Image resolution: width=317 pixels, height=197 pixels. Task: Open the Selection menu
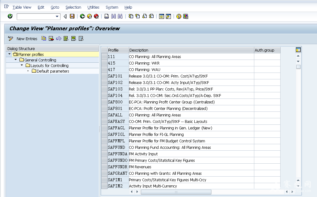[x=73, y=7]
